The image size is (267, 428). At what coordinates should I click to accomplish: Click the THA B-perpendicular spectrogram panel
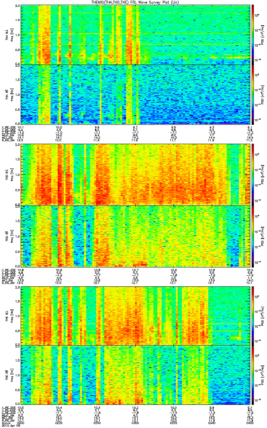(x=135, y=34)
